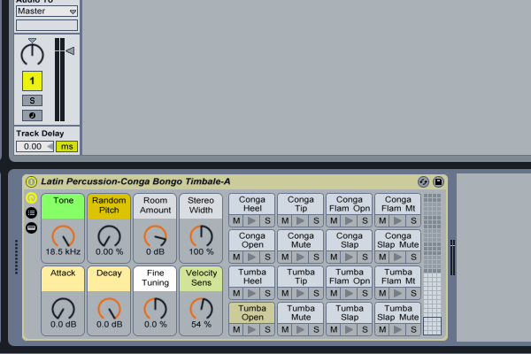Screen dimensions: 531x354
Task: Toggle the drum rack device activator
Action: tap(32, 181)
